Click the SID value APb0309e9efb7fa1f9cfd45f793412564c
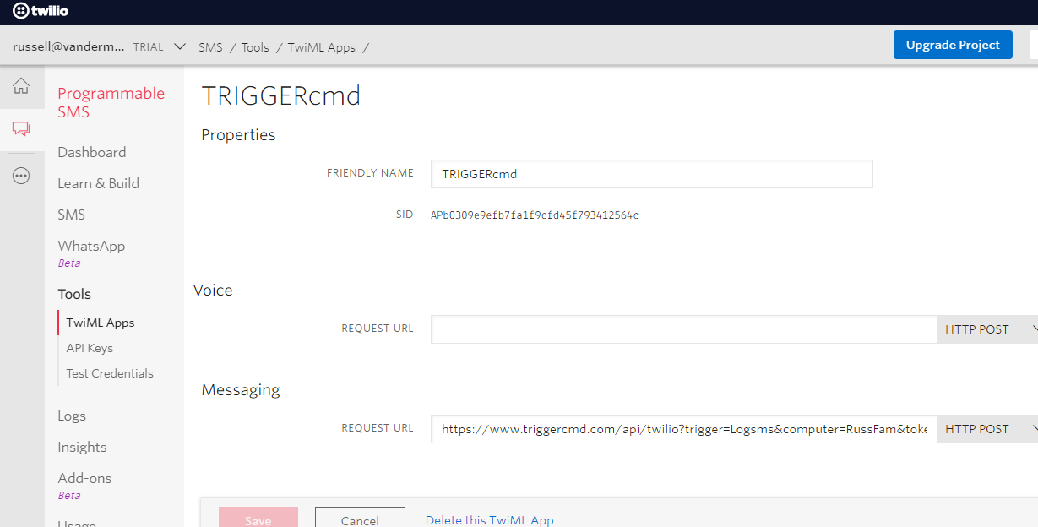Screen dimensions: 1038x527 pos(535,215)
